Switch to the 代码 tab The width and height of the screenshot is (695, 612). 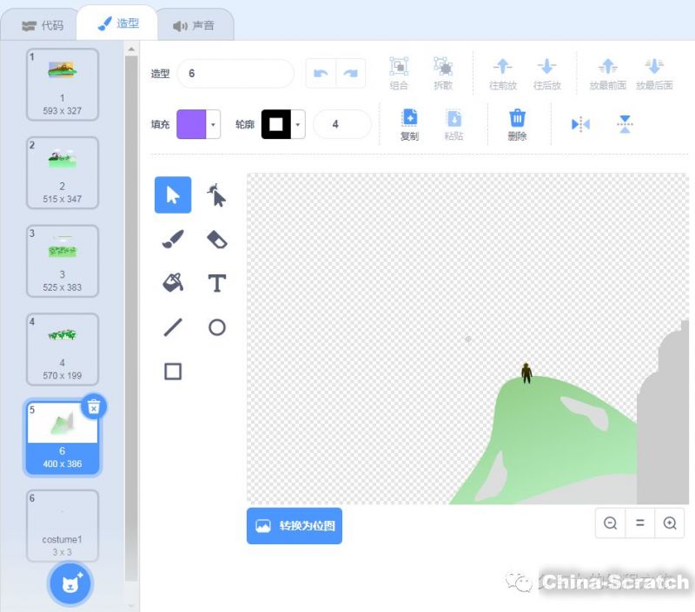point(43,25)
